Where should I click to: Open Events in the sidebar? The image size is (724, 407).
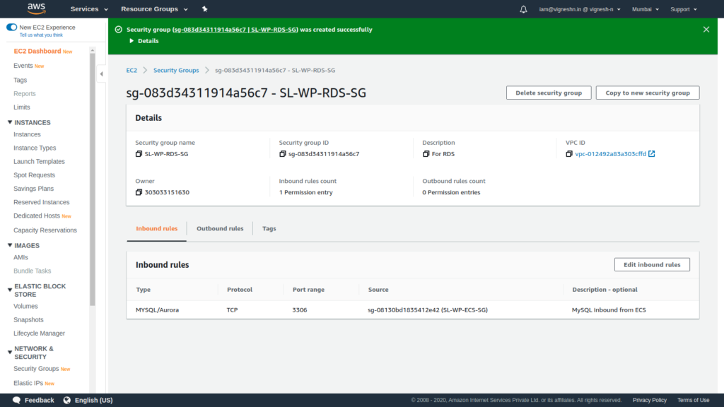(x=23, y=66)
